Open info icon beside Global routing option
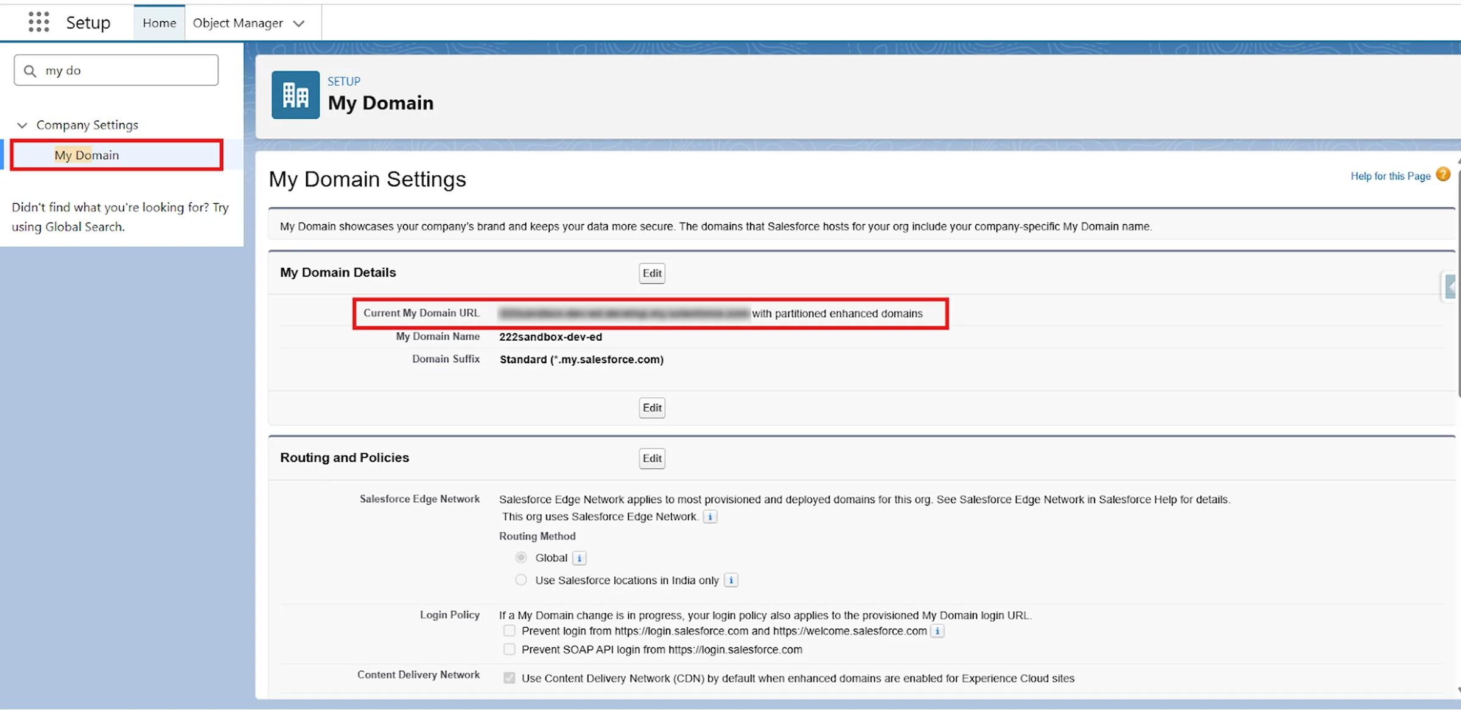Image resolution: width=1461 pixels, height=710 pixels. [x=580, y=558]
